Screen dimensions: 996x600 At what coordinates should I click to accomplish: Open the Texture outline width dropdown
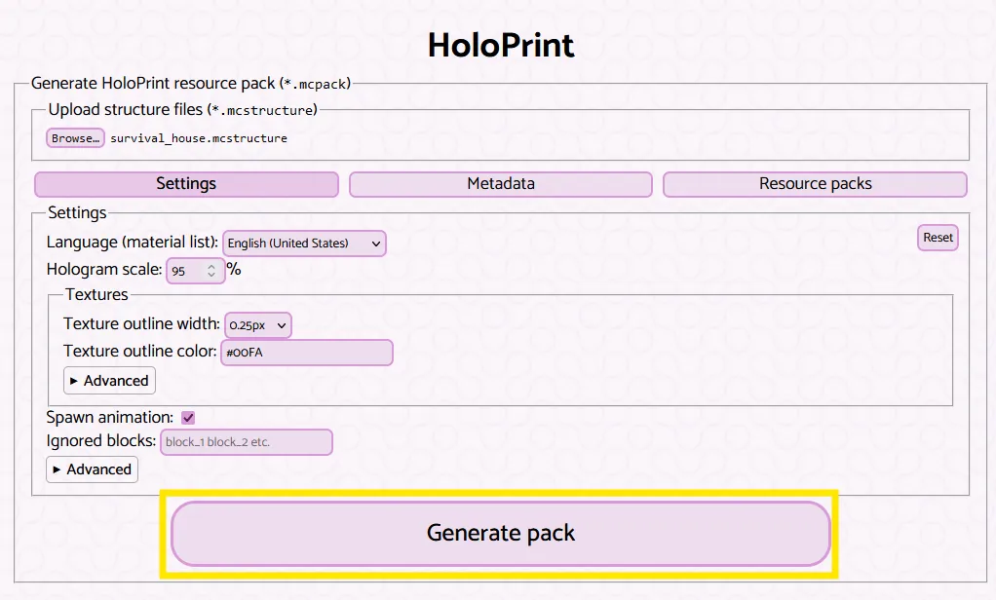[x=258, y=325]
